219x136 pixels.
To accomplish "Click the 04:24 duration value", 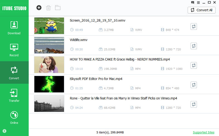I will (79, 108).
